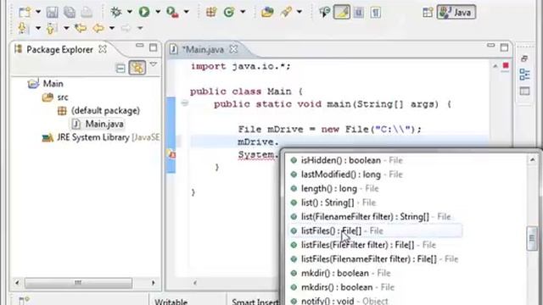Open the Previous Annotation dropdown arrow
This screenshot has width=543, height=305.
coord(66,28)
